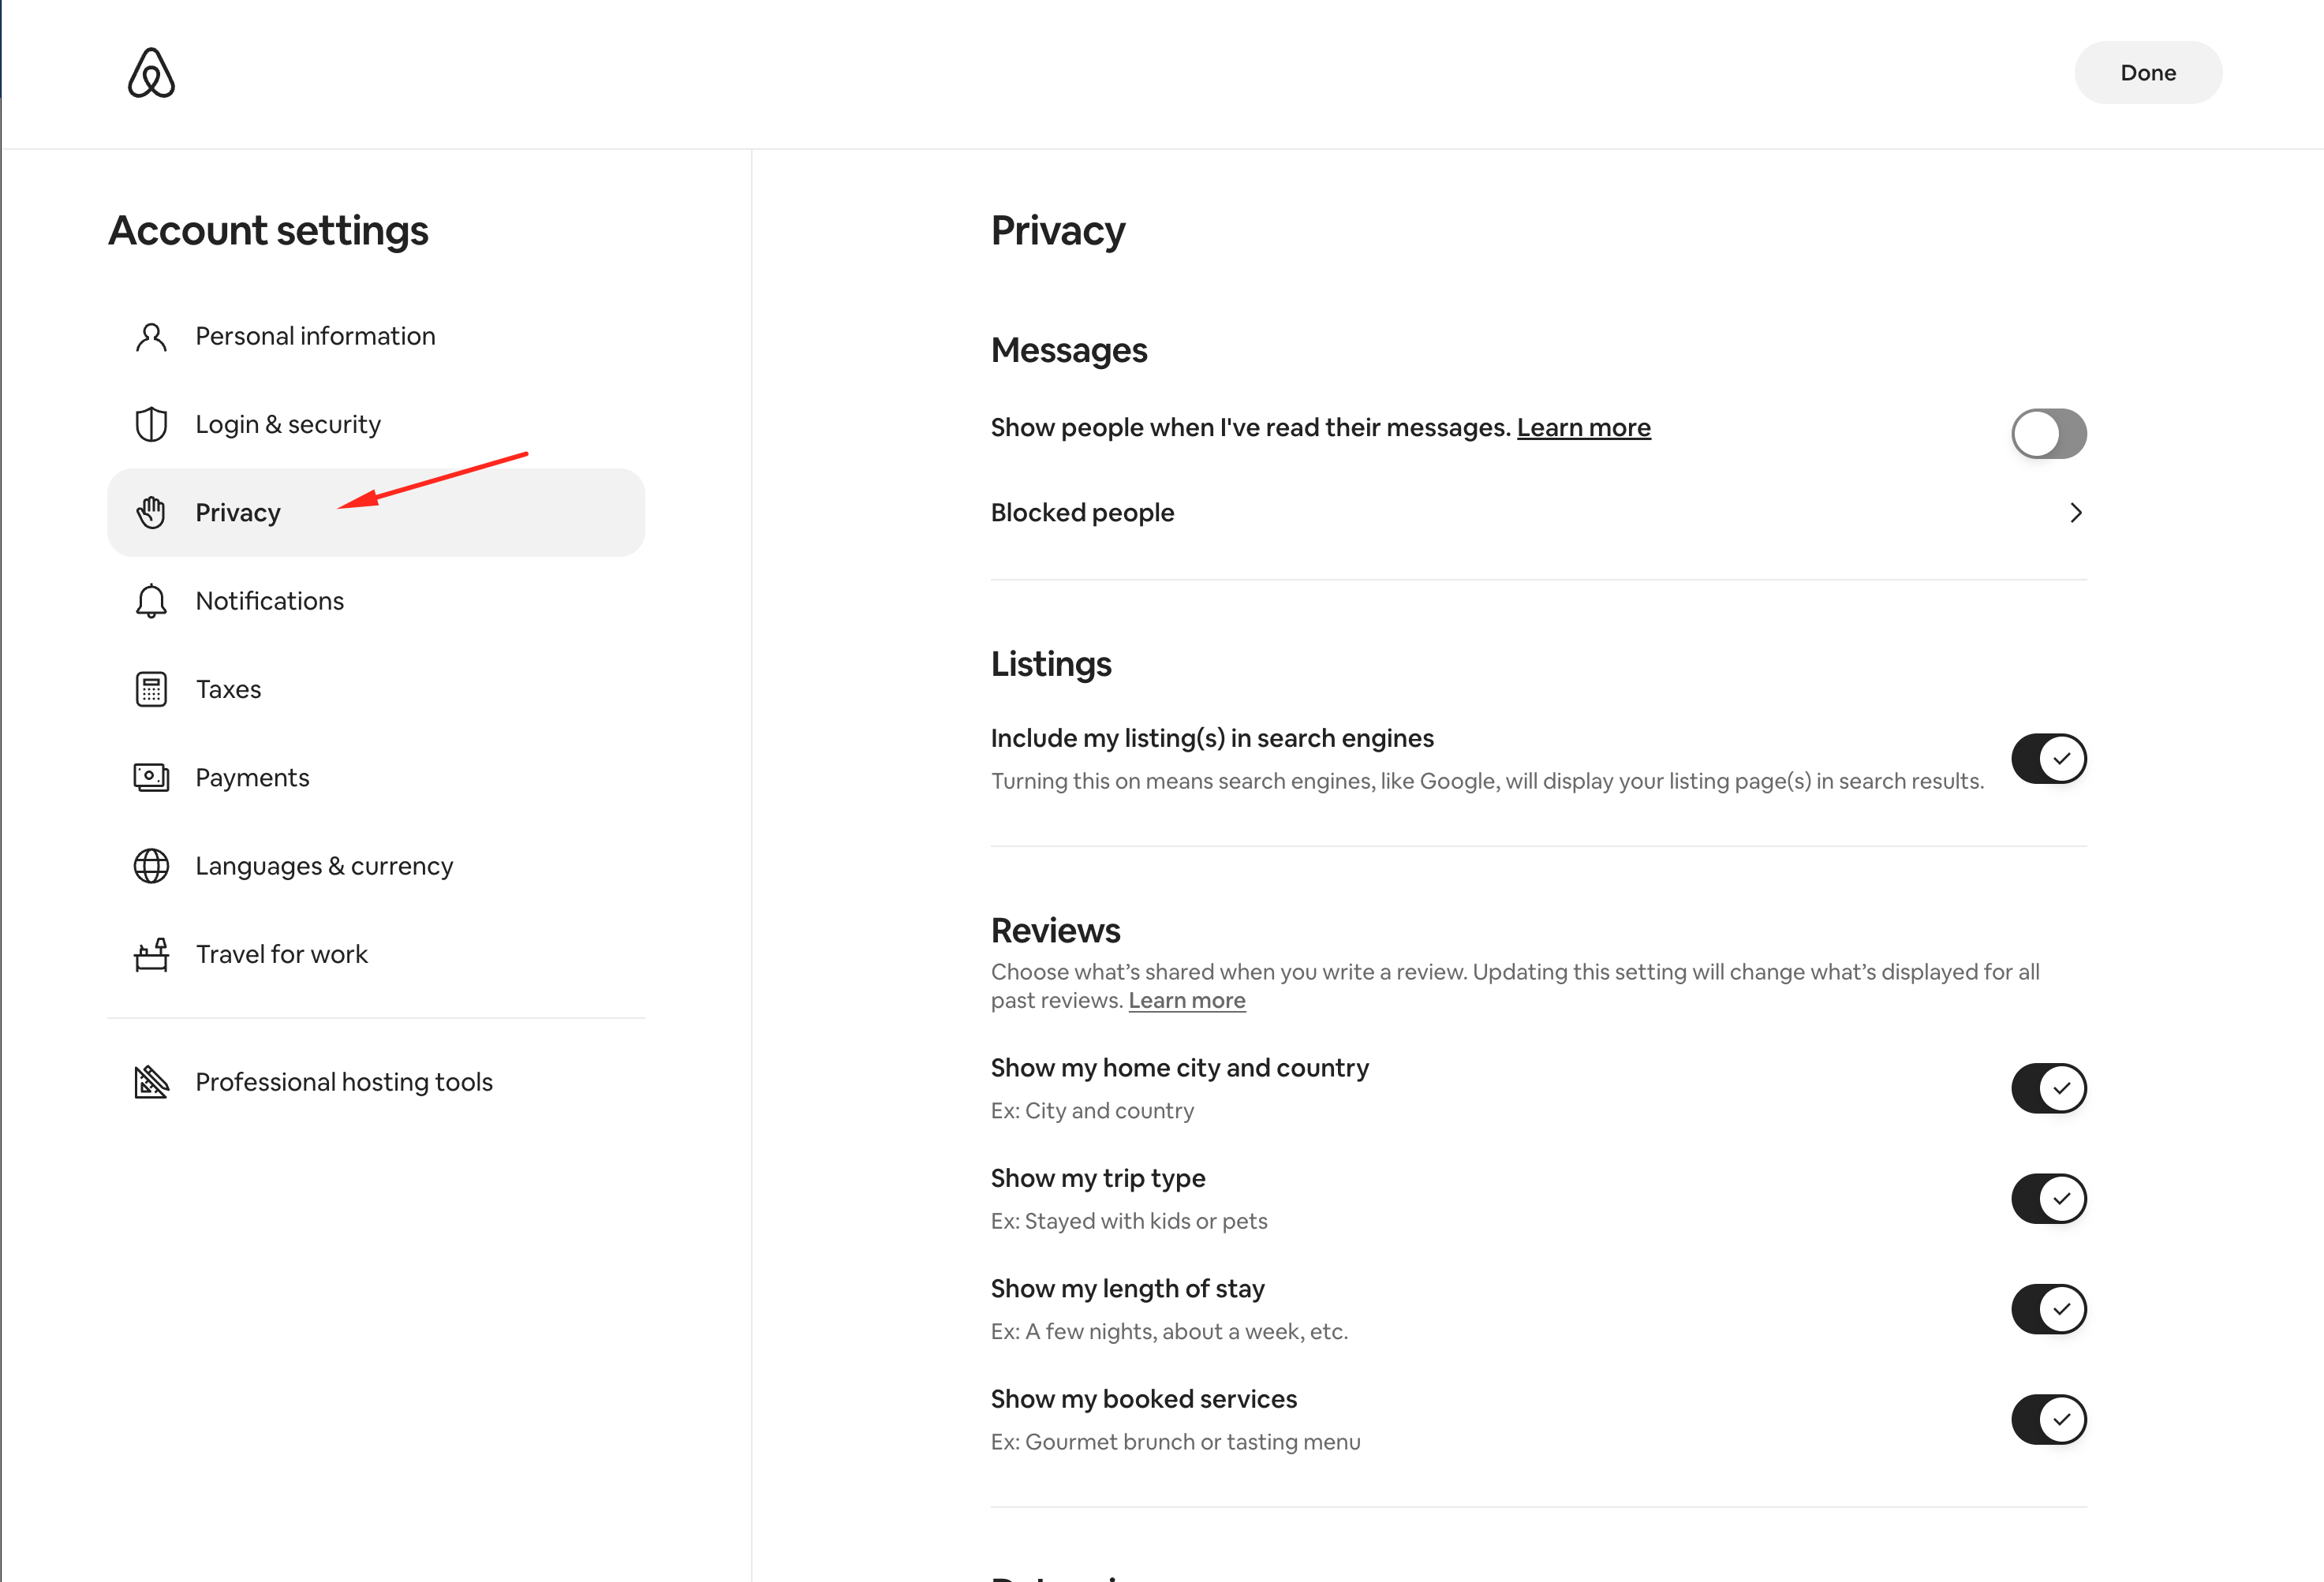Disable Show my length of stay
Screen dimensions: 2324x1582
[2048, 1308]
